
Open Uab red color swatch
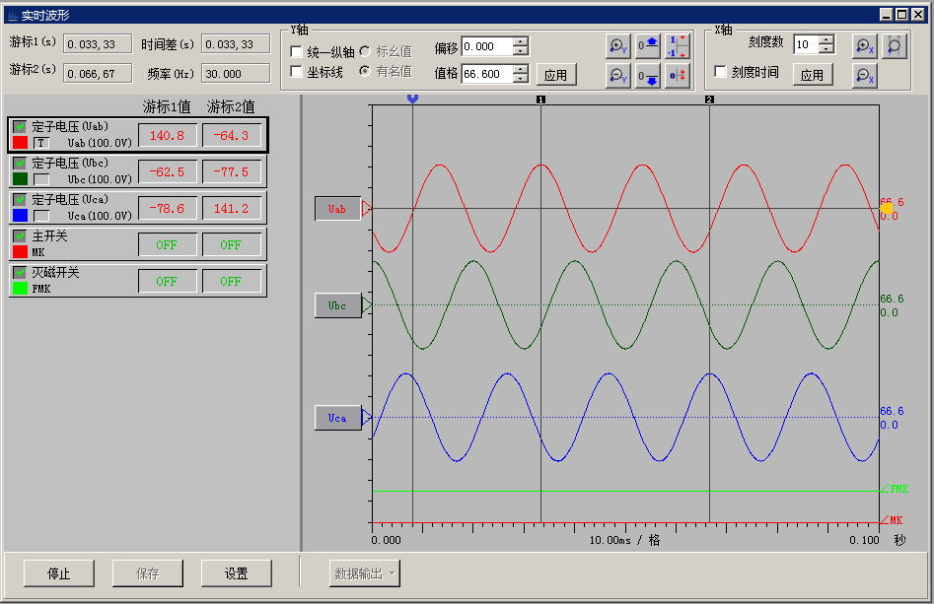pos(21,143)
